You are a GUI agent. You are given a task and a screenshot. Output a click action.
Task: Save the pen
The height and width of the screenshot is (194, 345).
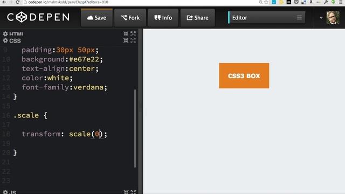(x=96, y=18)
